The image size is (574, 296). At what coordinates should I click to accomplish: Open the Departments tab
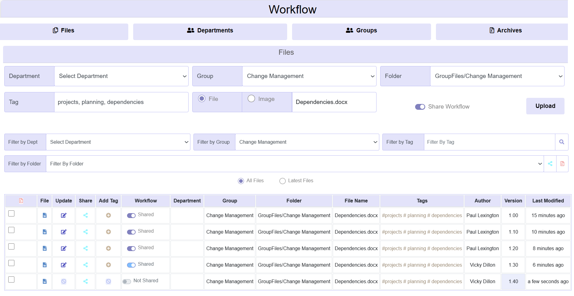(210, 30)
